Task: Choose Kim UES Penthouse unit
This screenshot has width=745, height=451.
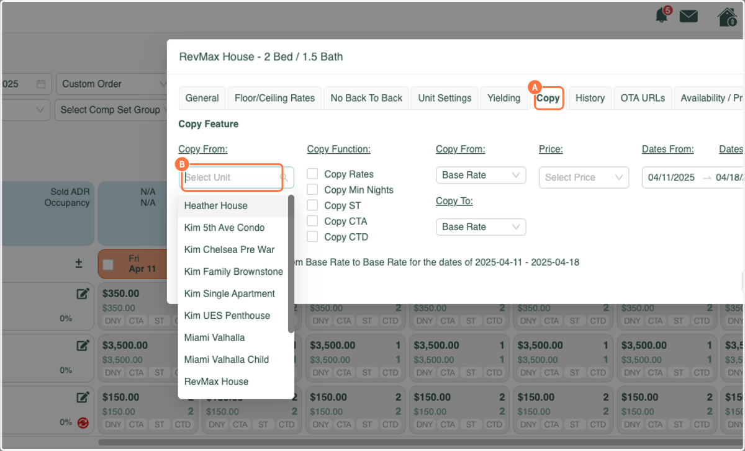Action: [233, 316]
